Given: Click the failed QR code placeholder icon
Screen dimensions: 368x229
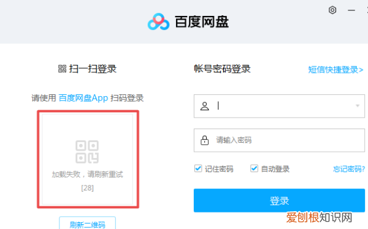Looking at the screenshot, I should (87, 152).
